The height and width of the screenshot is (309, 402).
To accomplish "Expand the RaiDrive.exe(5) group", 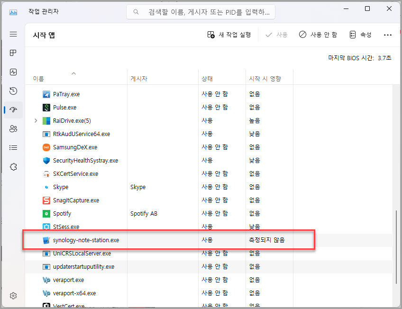I will (x=36, y=121).
